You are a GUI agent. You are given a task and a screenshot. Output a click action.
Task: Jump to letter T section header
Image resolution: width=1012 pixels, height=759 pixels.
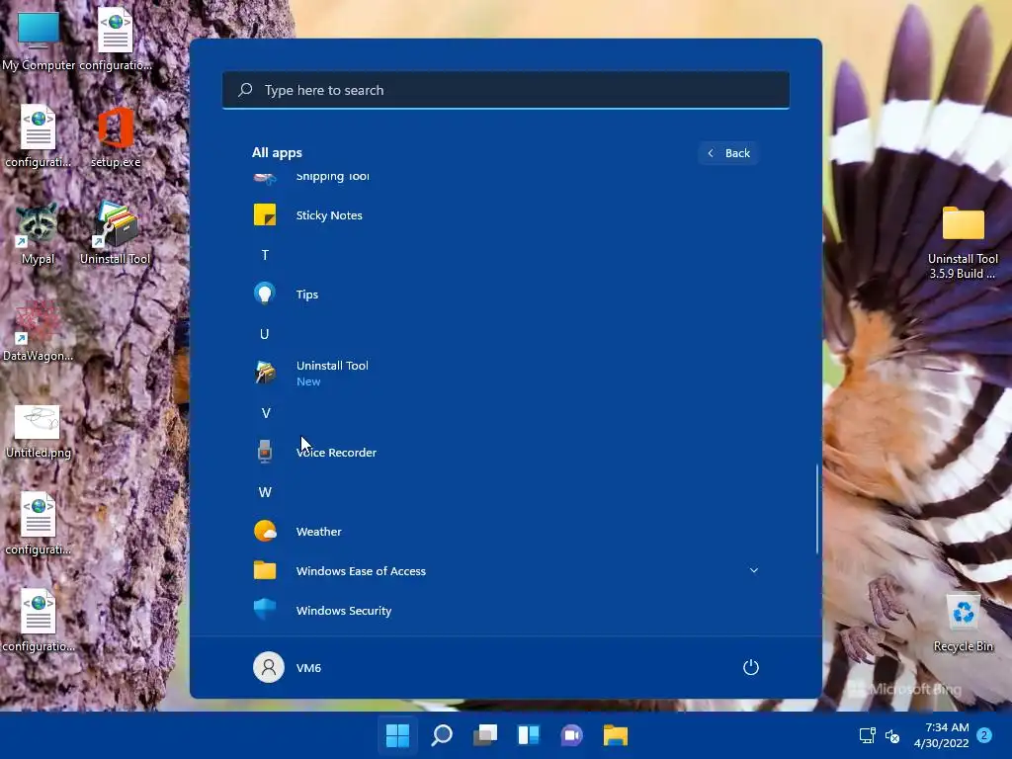(x=265, y=255)
